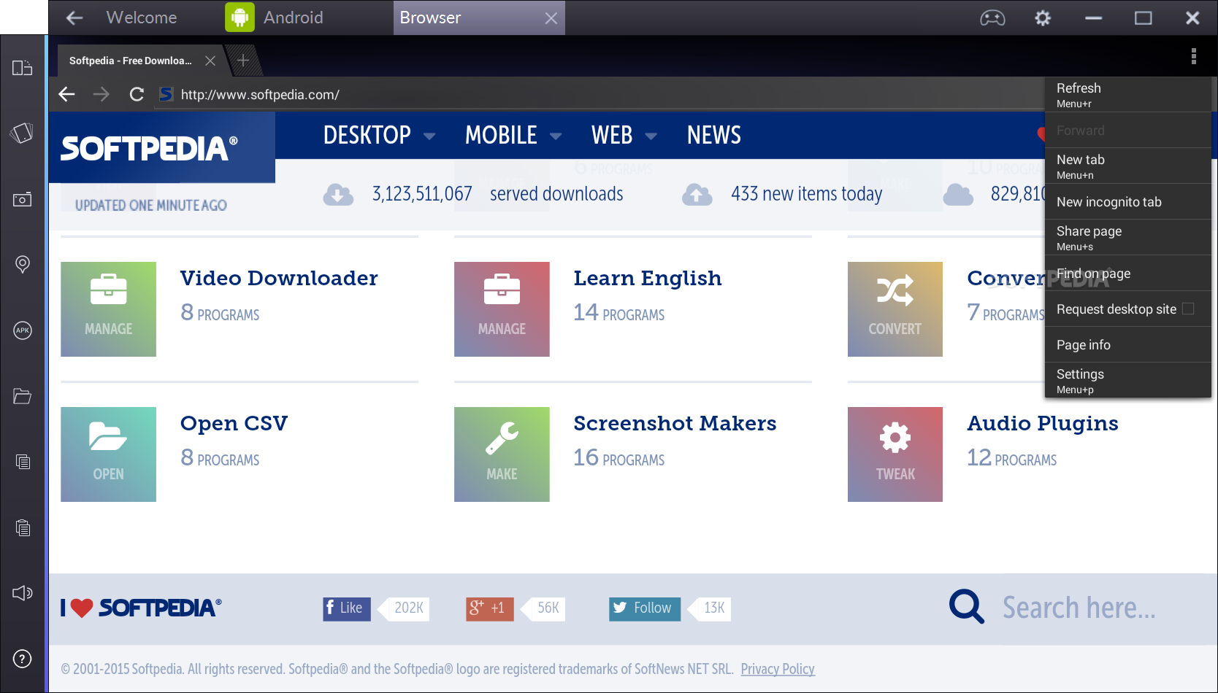Screen dimensions: 1218x693
Task: Click the 433 new items today text
Action: click(807, 194)
